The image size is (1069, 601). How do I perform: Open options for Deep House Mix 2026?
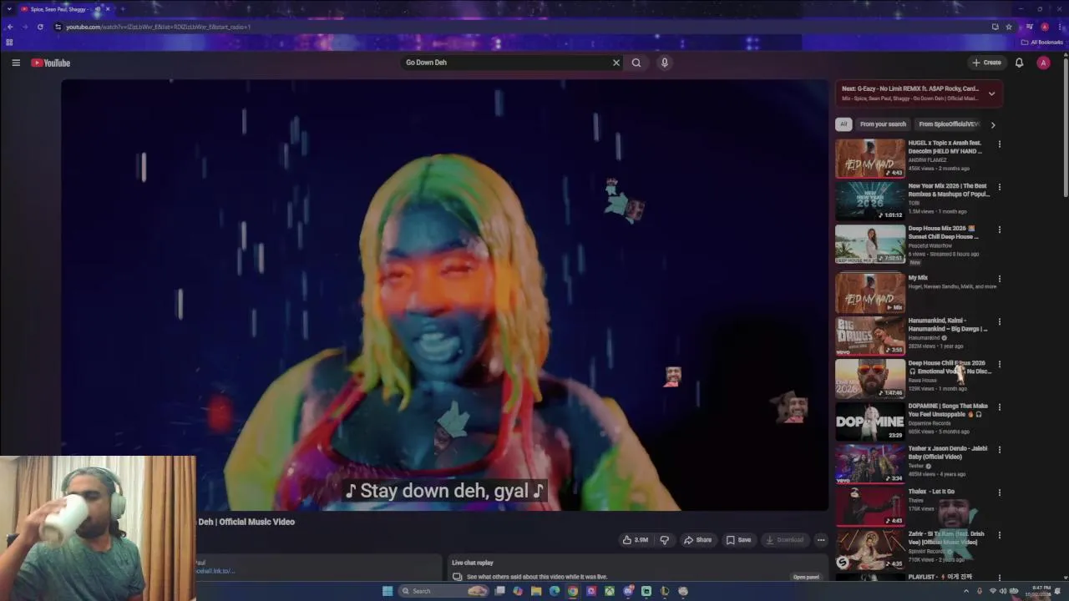999,230
